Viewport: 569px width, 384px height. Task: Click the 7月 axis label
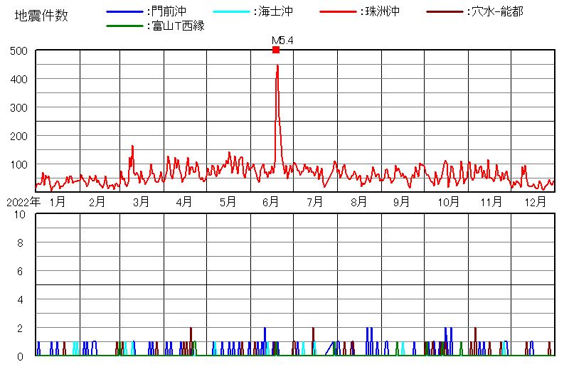[314, 202]
